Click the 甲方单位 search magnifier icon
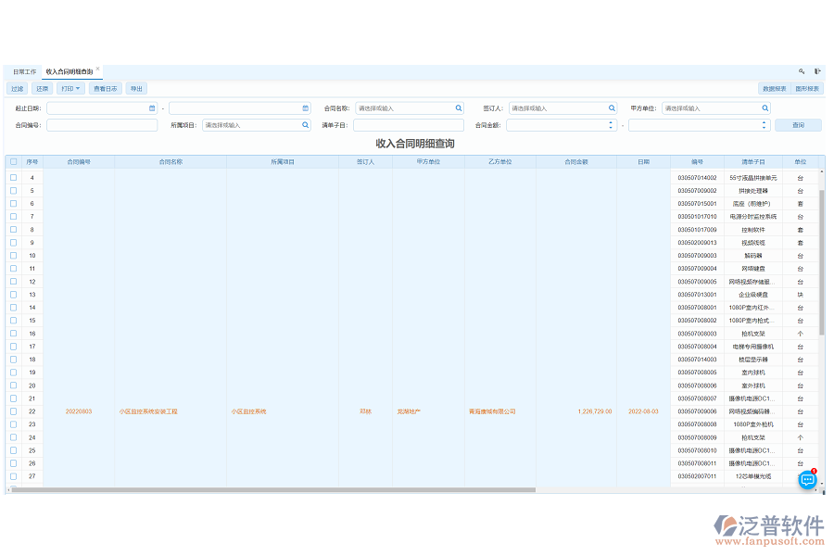The height and width of the screenshot is (556, 834). click(x=764, y=108)
